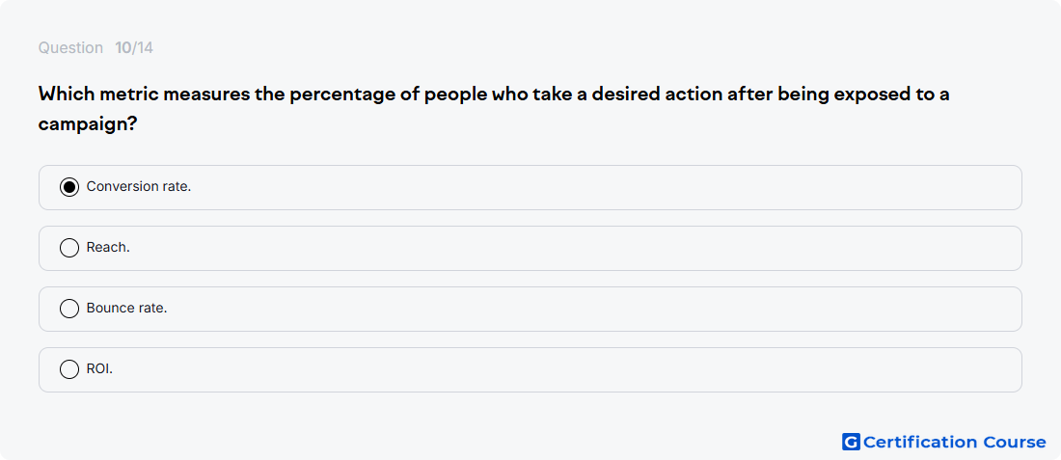The image size is (1061, 460).
Task: Click empty space in Reach card
Action: (x=609, y=248)
